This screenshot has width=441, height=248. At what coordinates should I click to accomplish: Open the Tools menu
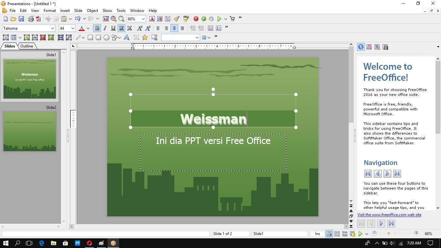[121, 11]
